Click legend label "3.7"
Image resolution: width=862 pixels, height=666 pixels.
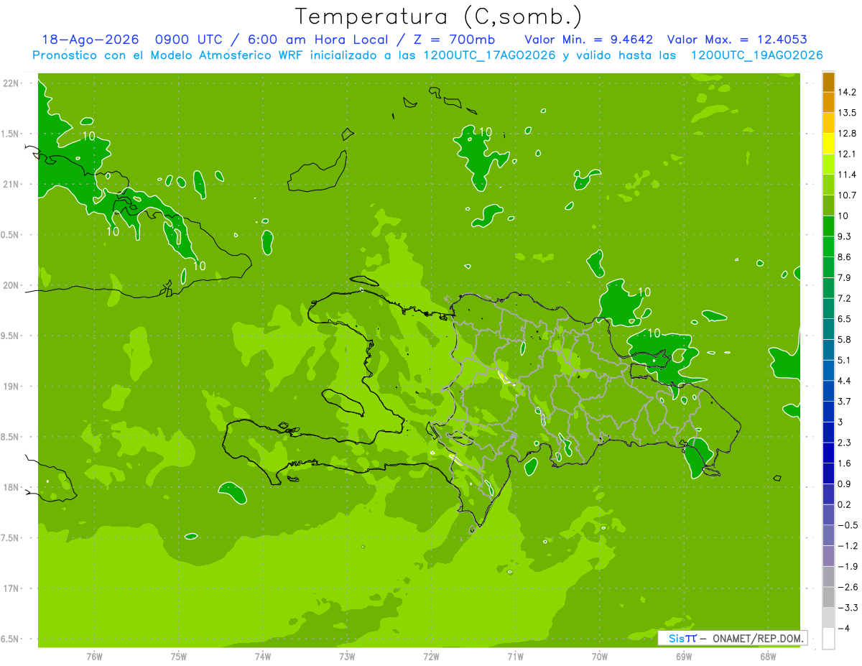click(845, 401)
